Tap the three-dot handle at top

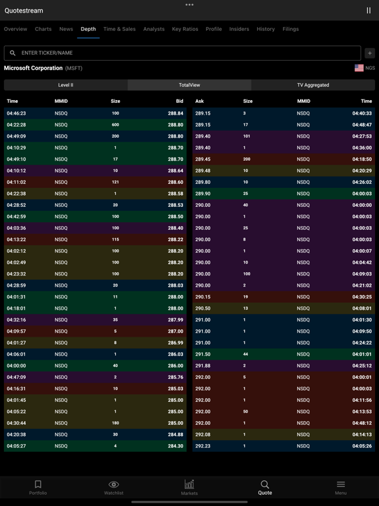coord(189,5)
